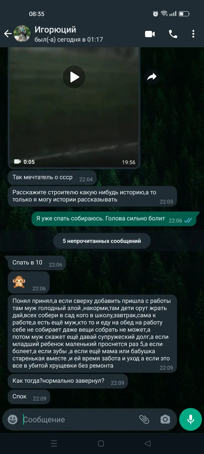Tap the Android back triangle button
Image resolution: width=204 pixels, height=454 pixels.
click(x=147, y=444)
